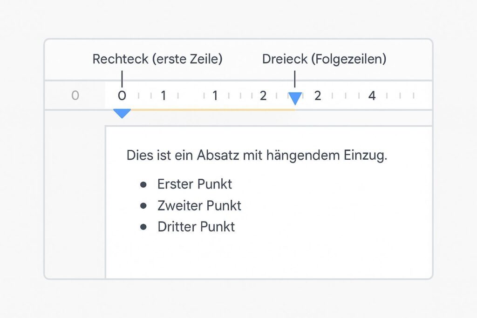The width and height of the screenshot is (477, 318).
Task: Click the dark 0 on the ruler
Action: [122, 96]
